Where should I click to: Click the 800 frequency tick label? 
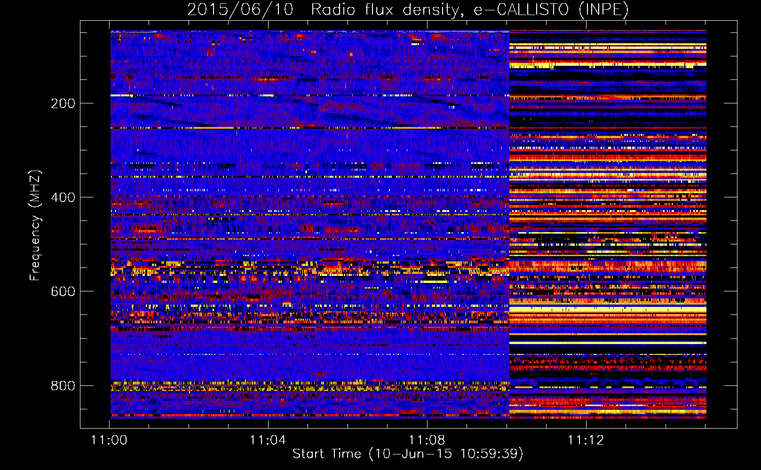63,386
